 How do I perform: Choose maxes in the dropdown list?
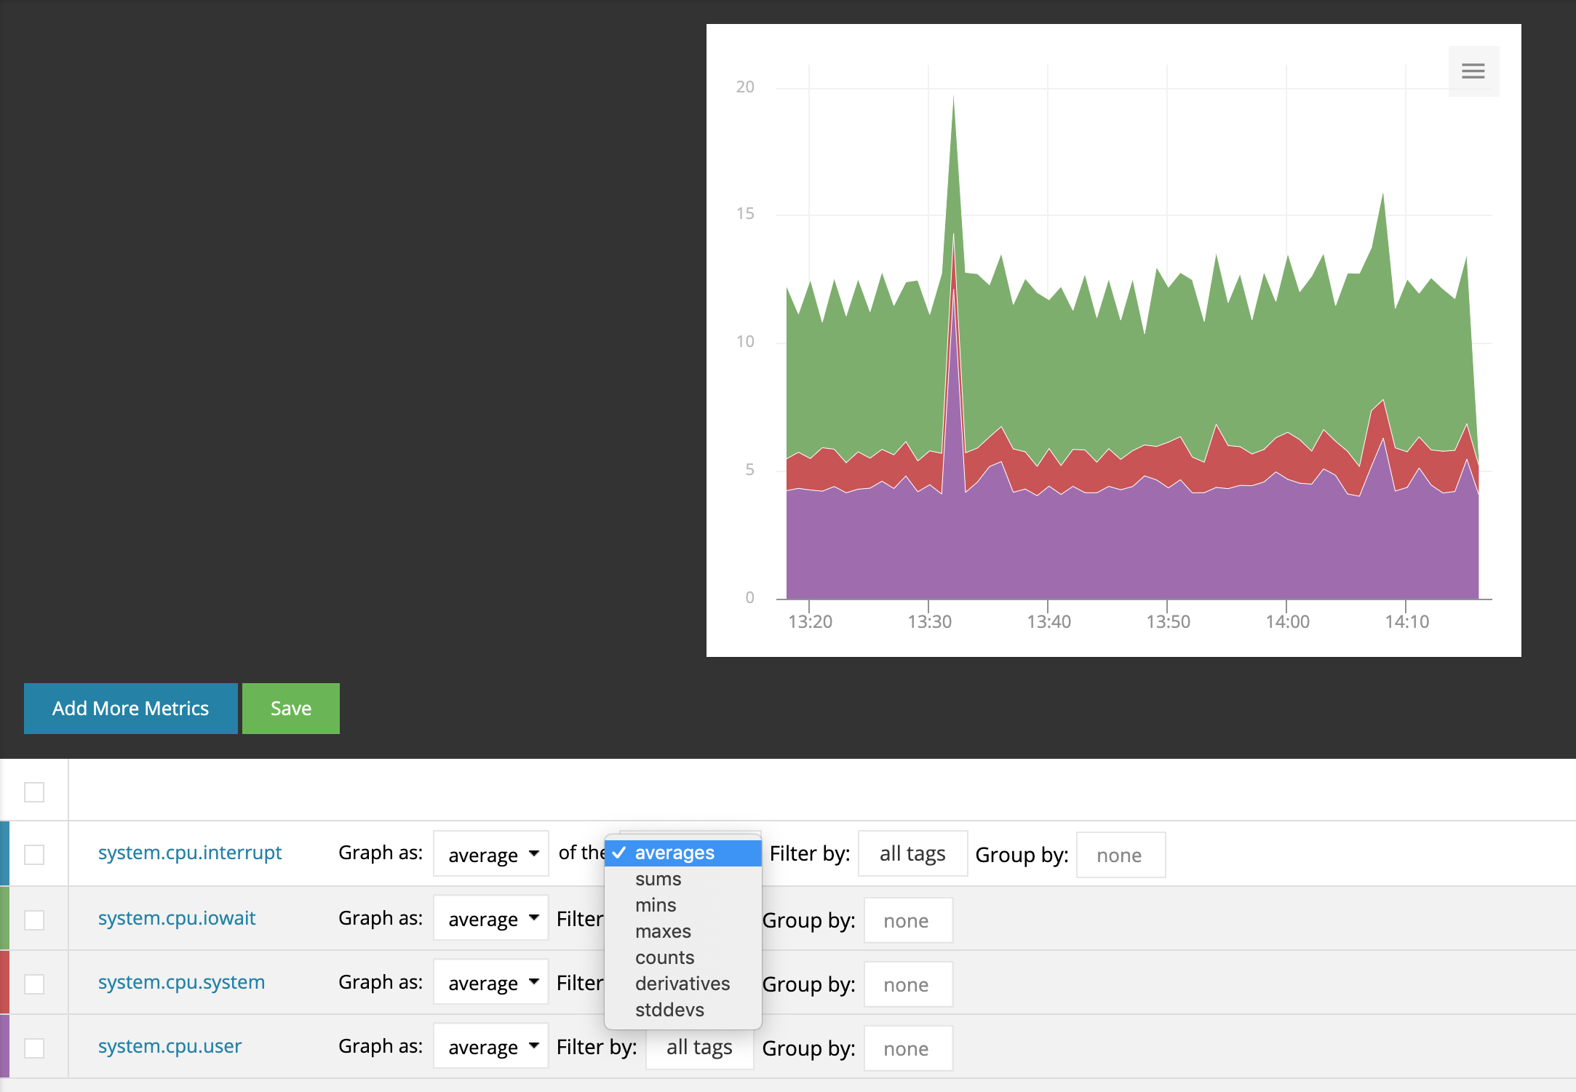pyautogui.click(x=662, y=931)
